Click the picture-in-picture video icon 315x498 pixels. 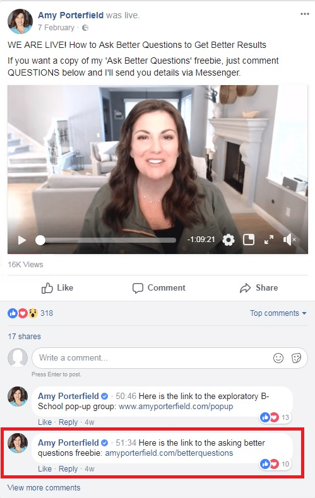[249, 240]
